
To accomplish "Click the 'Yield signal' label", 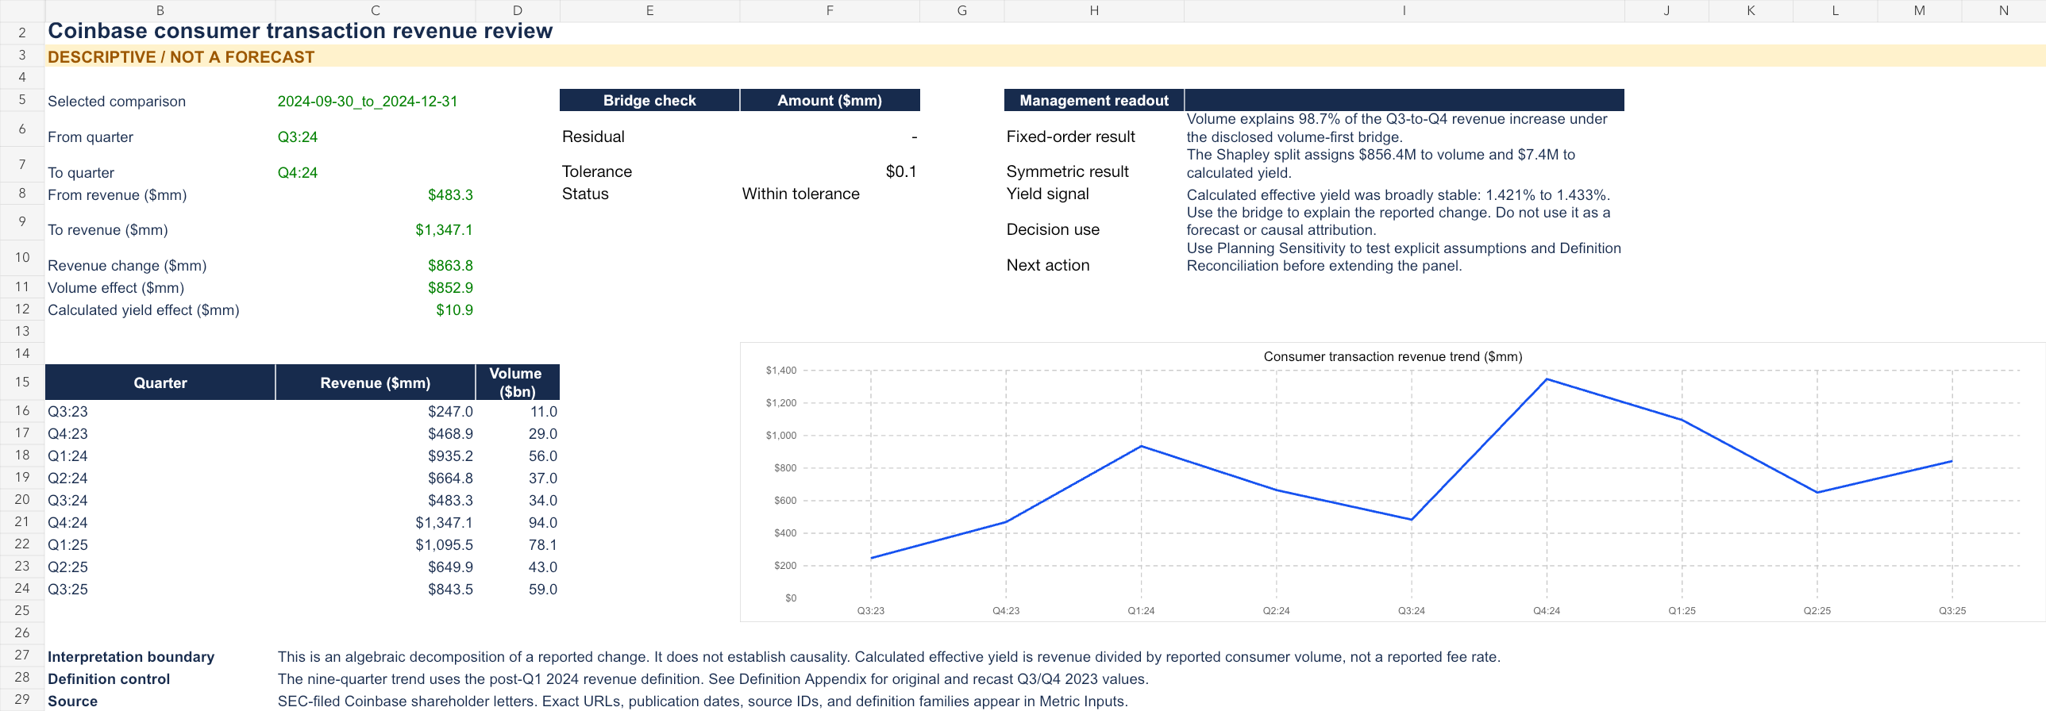I will pyautogui.click(x=1047, y=194).
